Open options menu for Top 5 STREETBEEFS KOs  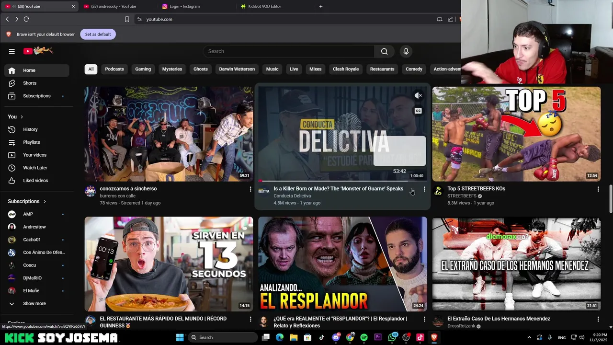598,189
